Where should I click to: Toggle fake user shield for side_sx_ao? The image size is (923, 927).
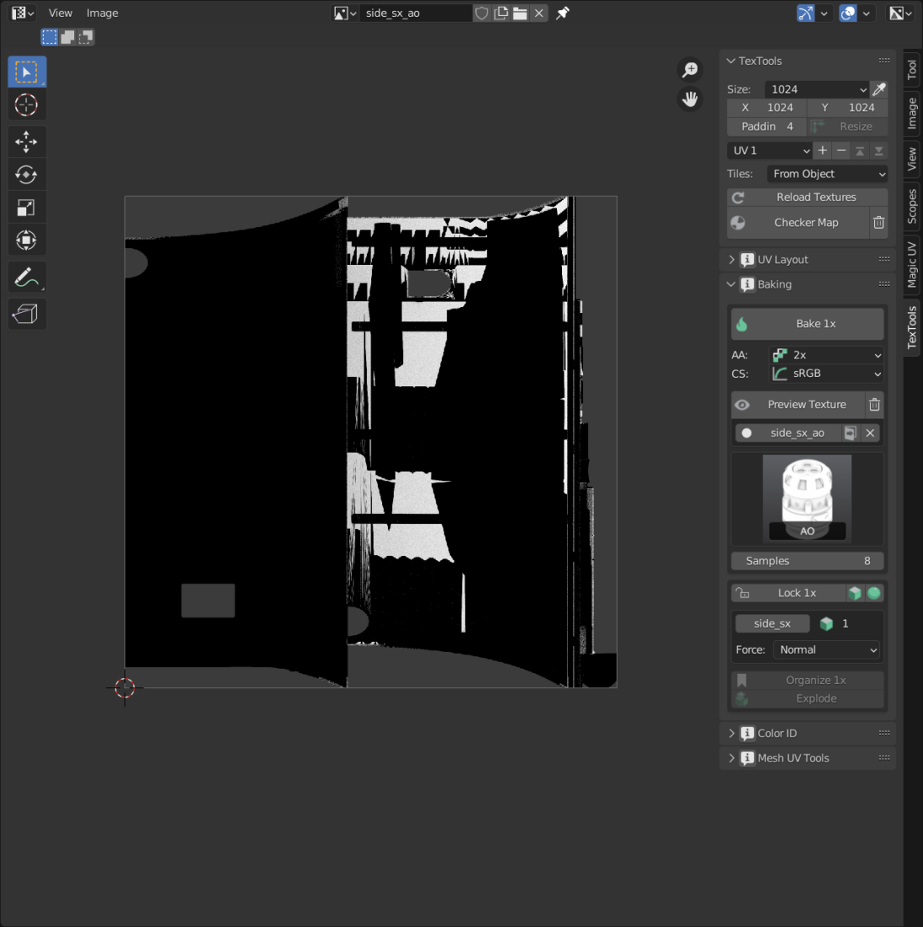tap(482, 13)
